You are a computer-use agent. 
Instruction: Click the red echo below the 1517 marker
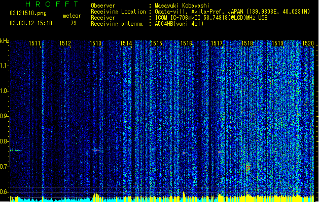pyautogui.click(x=220, y=152)
